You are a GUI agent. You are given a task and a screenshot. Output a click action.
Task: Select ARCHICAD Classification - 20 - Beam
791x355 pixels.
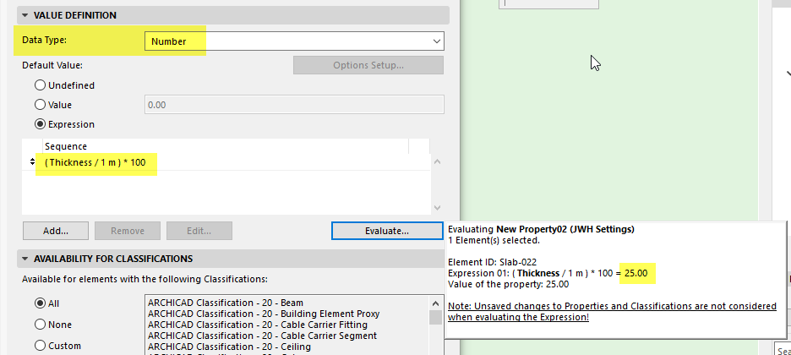point(287,303)
